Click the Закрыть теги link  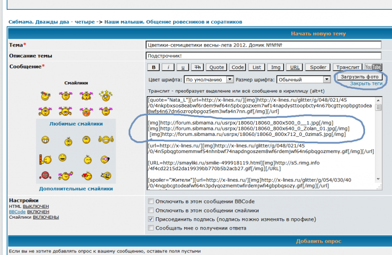point(366,83)
